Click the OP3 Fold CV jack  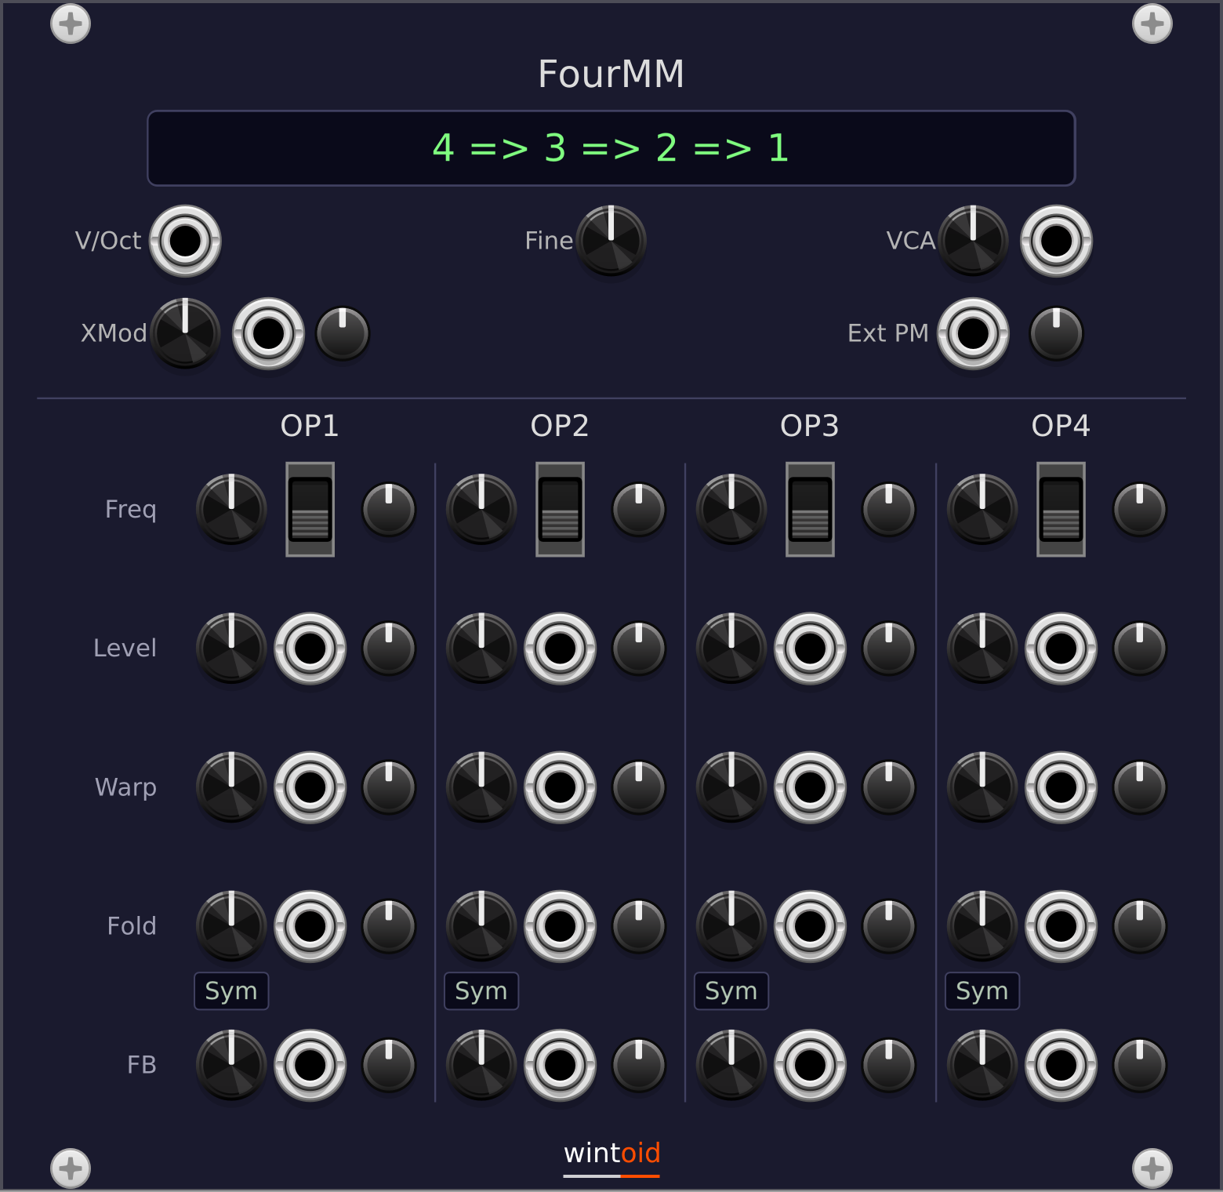click(810, 925)
